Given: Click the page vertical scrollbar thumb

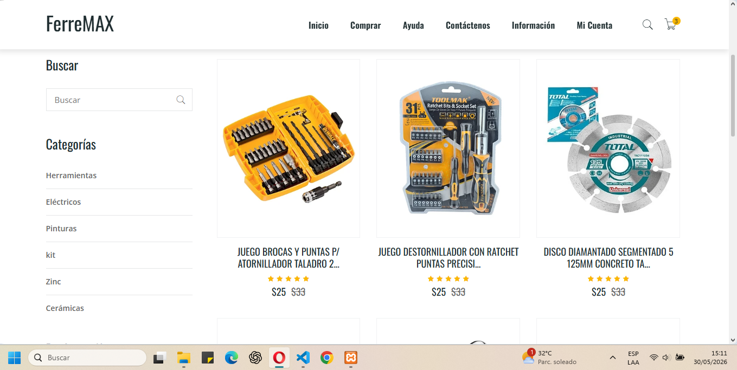Looking at the screenshot, I should click(733, 95).
